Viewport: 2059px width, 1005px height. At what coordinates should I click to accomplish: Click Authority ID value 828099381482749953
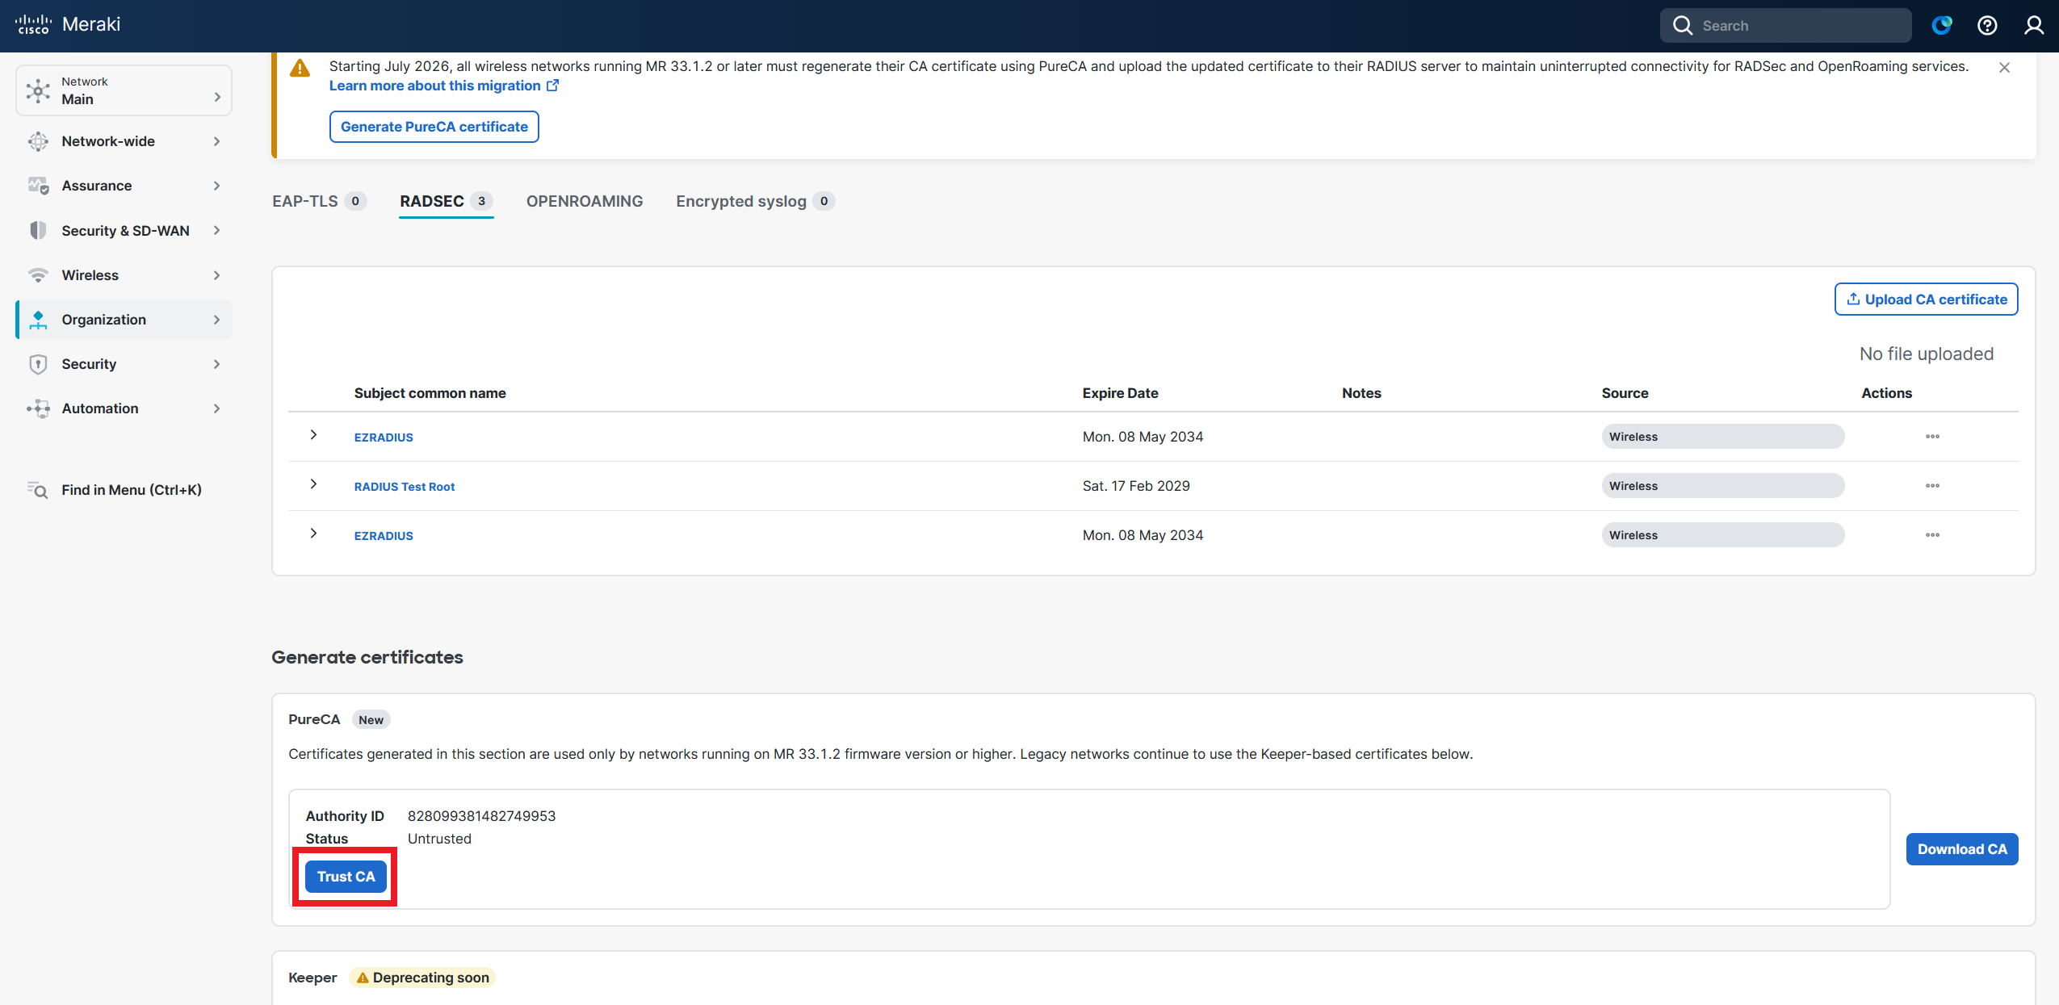coord(481,816)
